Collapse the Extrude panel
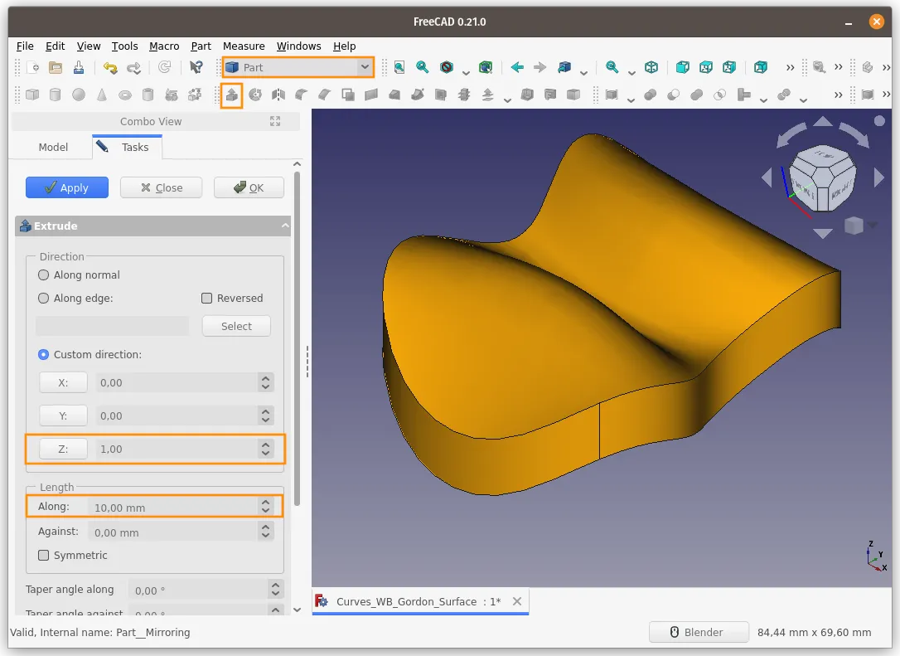The image size is (900, 656). (x=285, y=226)
